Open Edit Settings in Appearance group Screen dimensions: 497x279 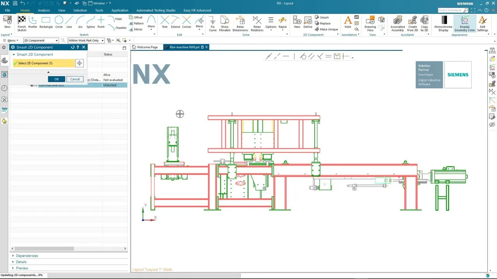(x=483, y=24)
